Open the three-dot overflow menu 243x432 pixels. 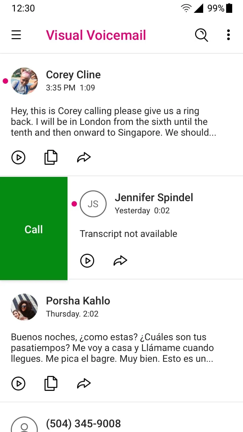click(x=228, y=35)
